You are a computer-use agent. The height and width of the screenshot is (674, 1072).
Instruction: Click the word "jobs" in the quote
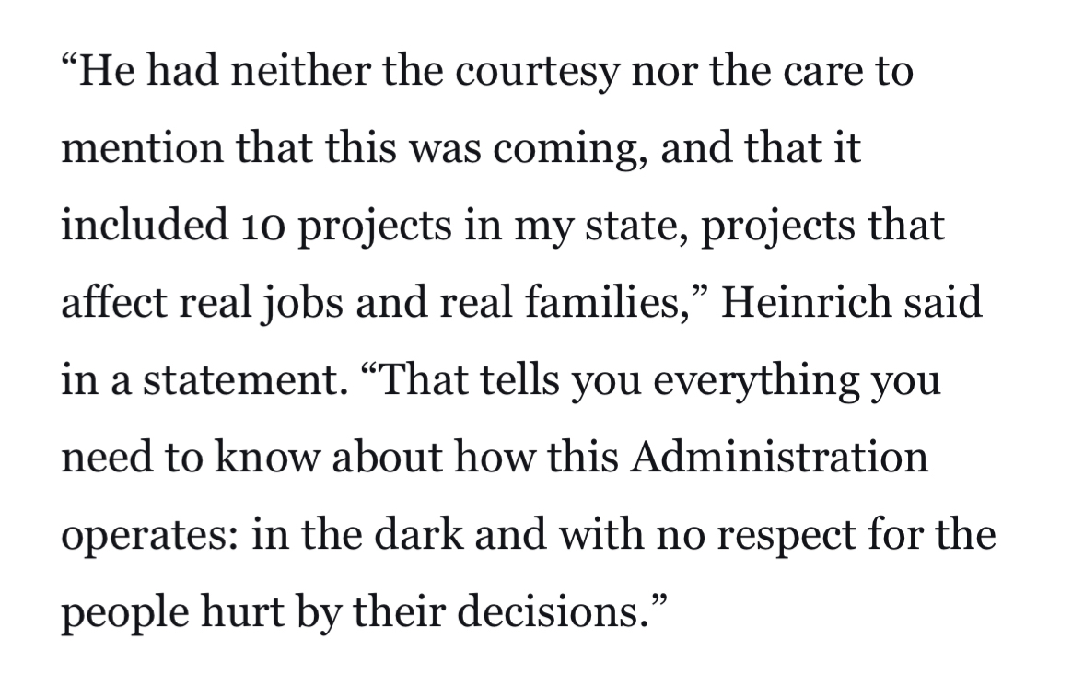292,304
